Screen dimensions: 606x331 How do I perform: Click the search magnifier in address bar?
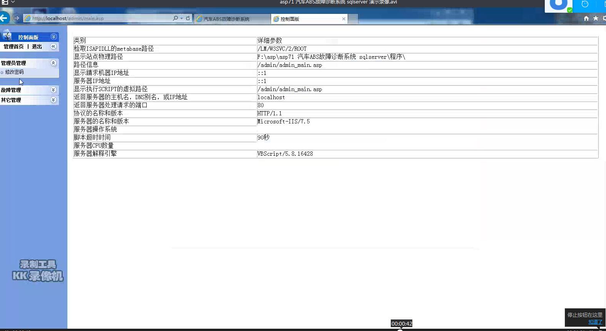pos(176,18)
